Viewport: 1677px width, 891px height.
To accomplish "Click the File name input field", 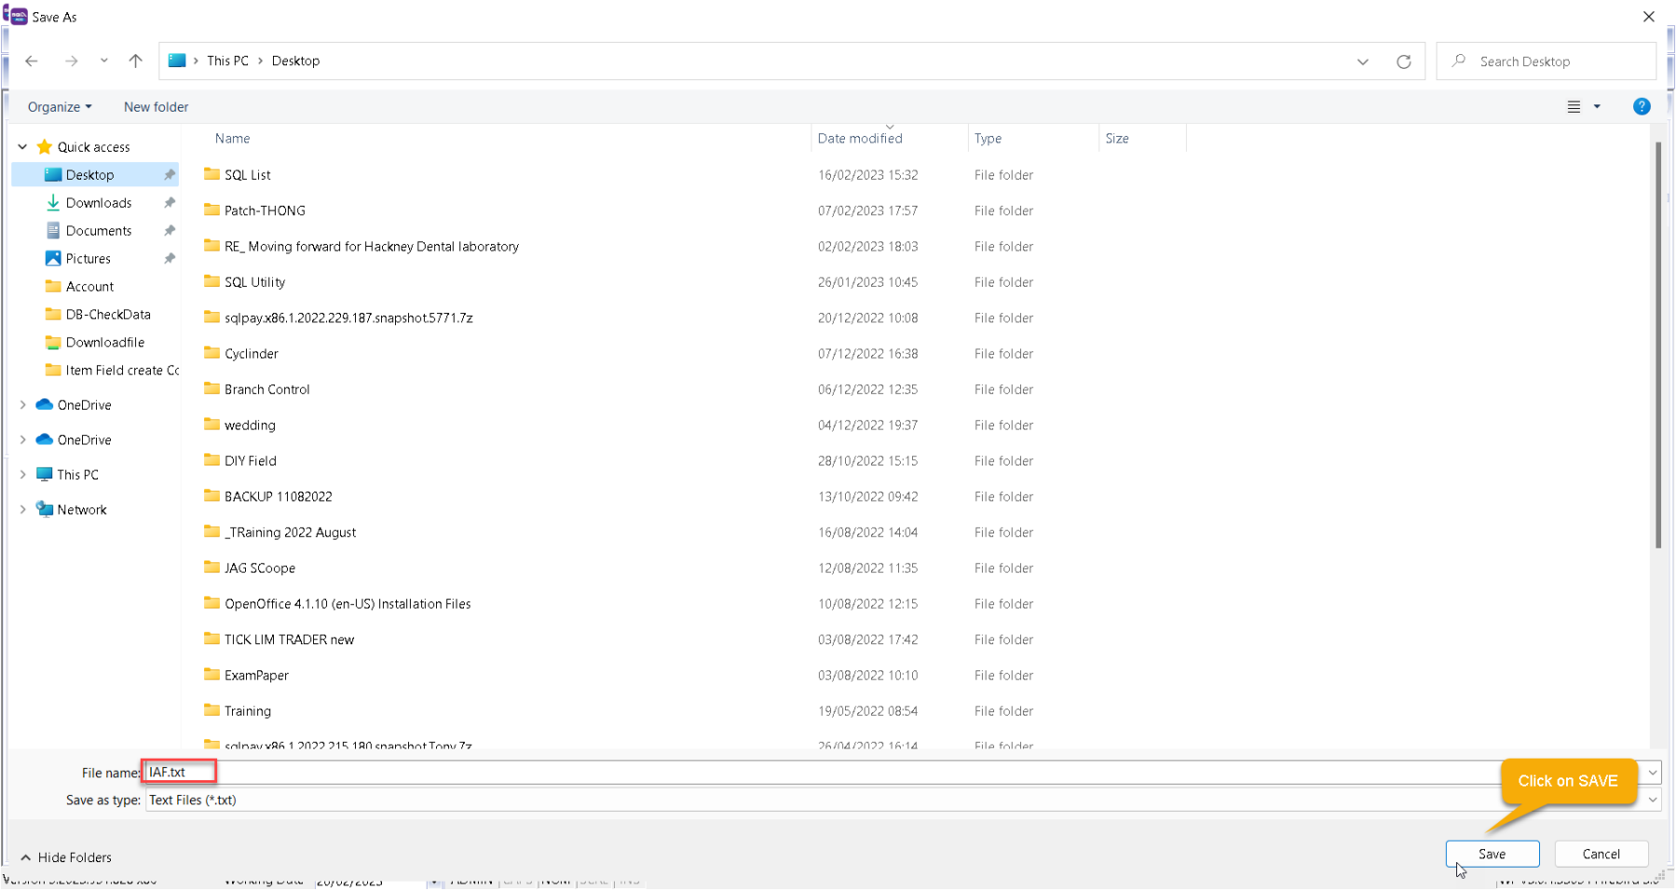I will tap(820, 773).
